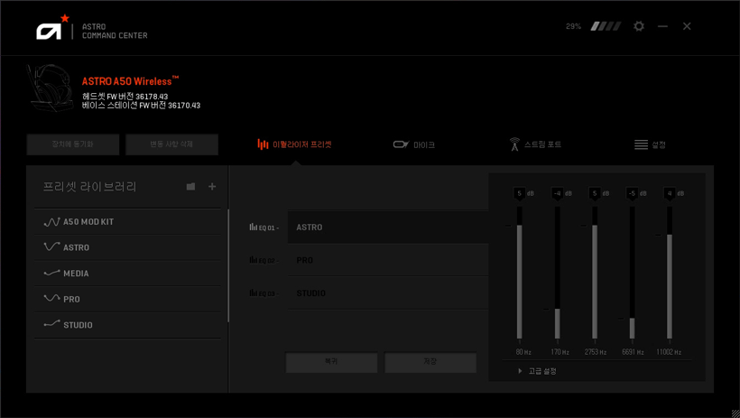
Task: Click the 5 dB value above 80 Hz
Action: pos(519,193)
